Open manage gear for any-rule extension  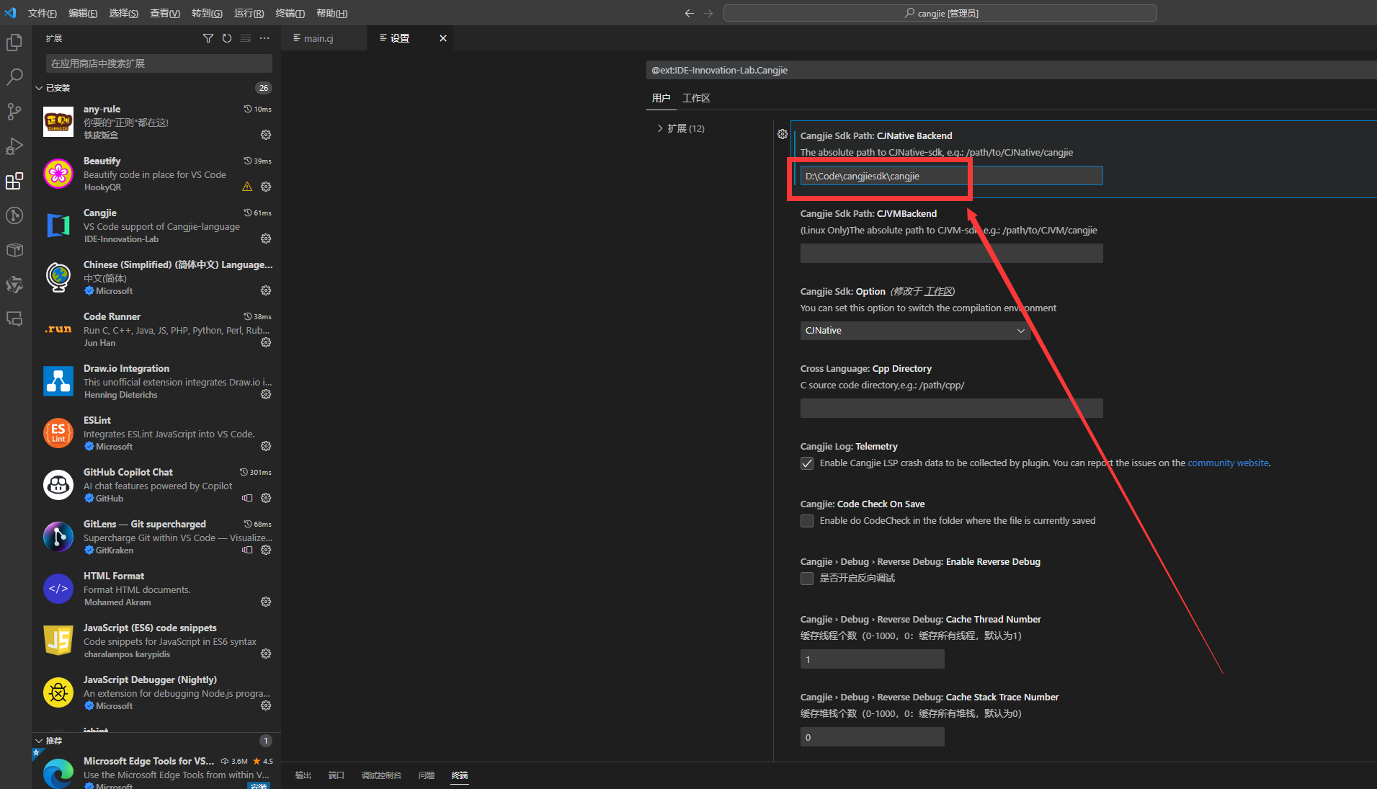tap(266, 135)
